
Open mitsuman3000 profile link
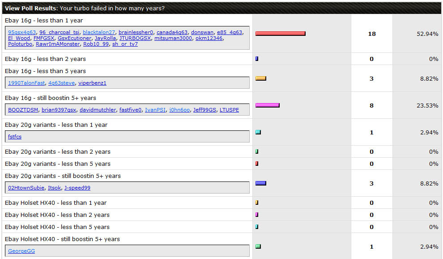tap(173, 38)
